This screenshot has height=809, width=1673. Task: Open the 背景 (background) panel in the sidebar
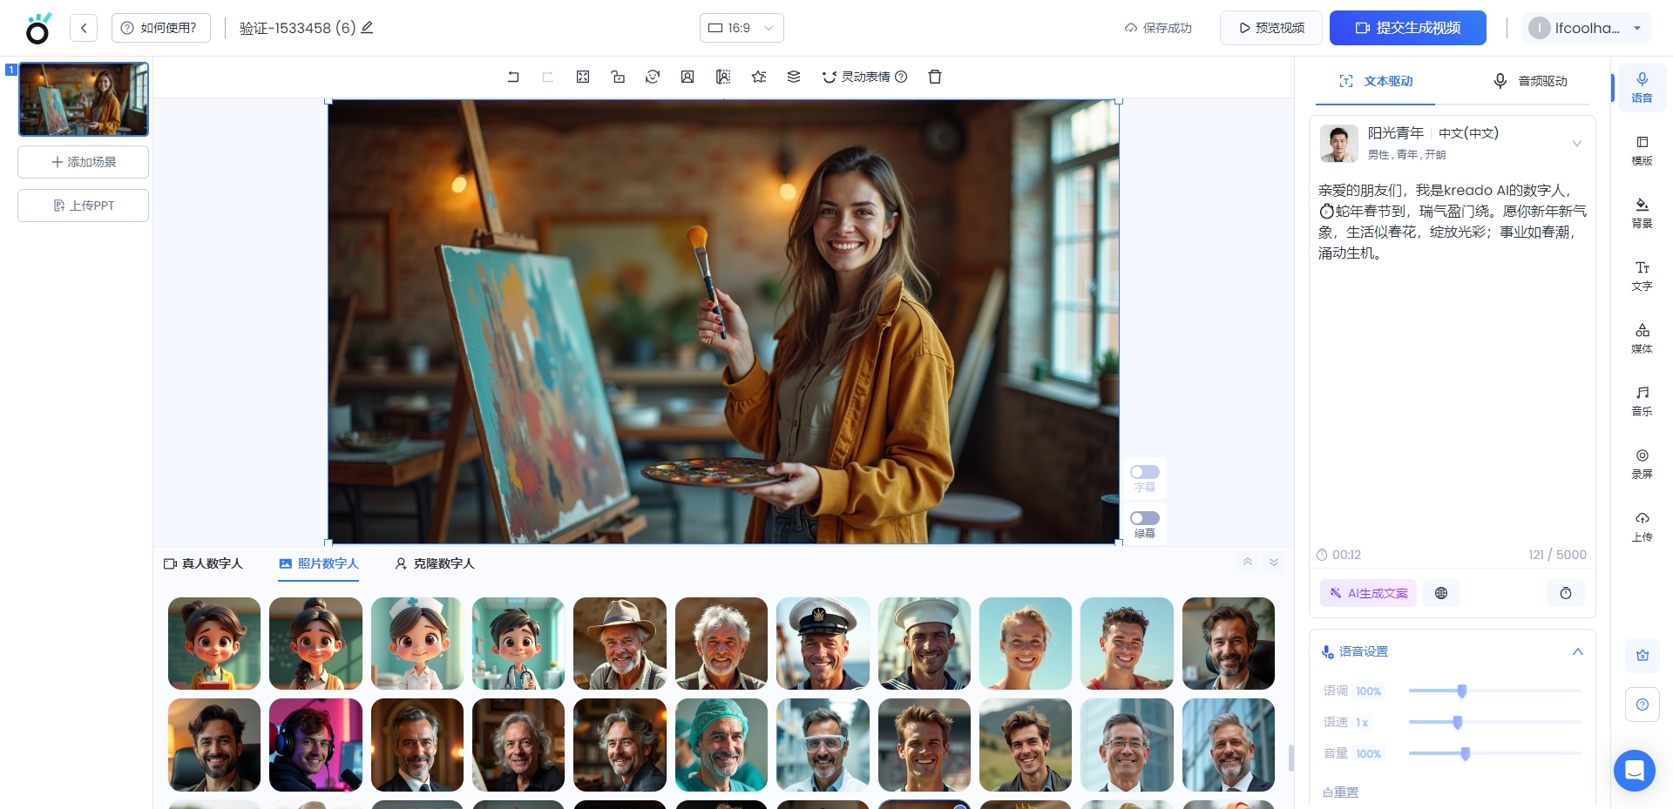coord(1642,212)
